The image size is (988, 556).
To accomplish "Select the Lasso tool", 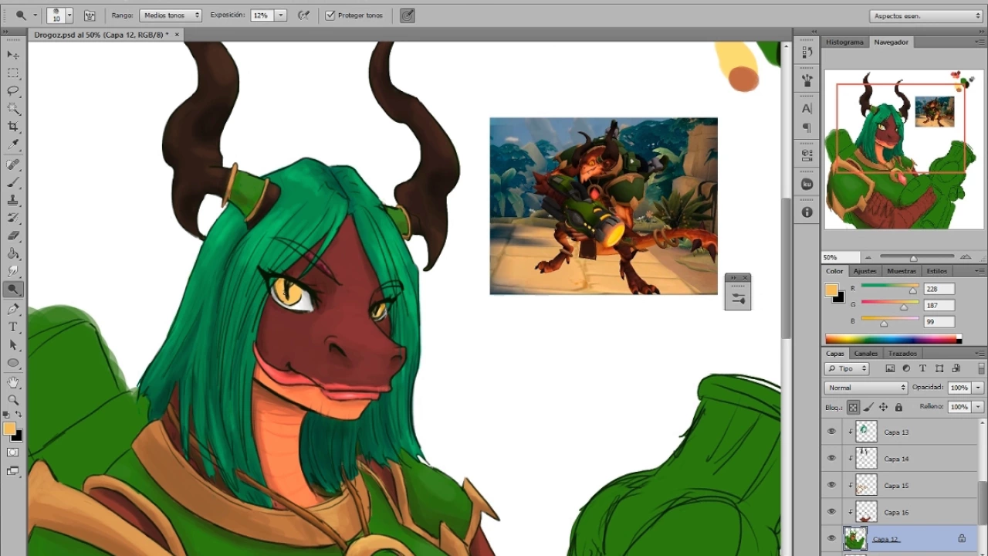I will click(13, 90).
